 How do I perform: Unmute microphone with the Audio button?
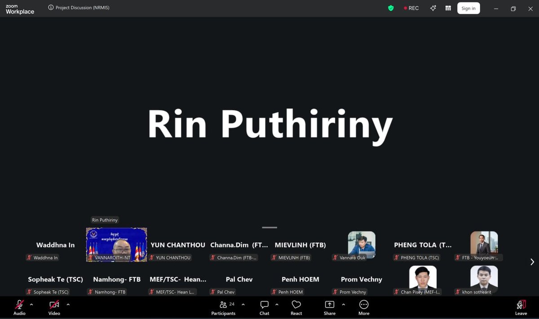pyautogui.click(x=19, y=307)
